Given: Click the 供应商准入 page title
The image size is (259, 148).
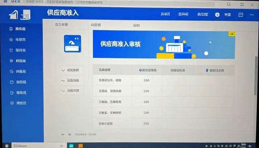Looking at the screenshot, I should 63,12.
